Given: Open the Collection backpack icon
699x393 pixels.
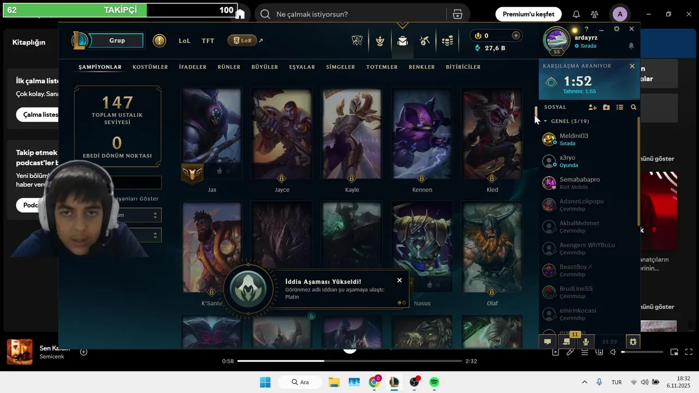Looking at the screenshot, I should 402,40.
